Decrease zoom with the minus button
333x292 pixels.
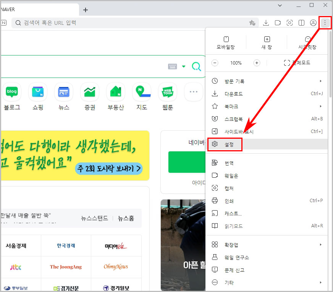tap(215, 63)
